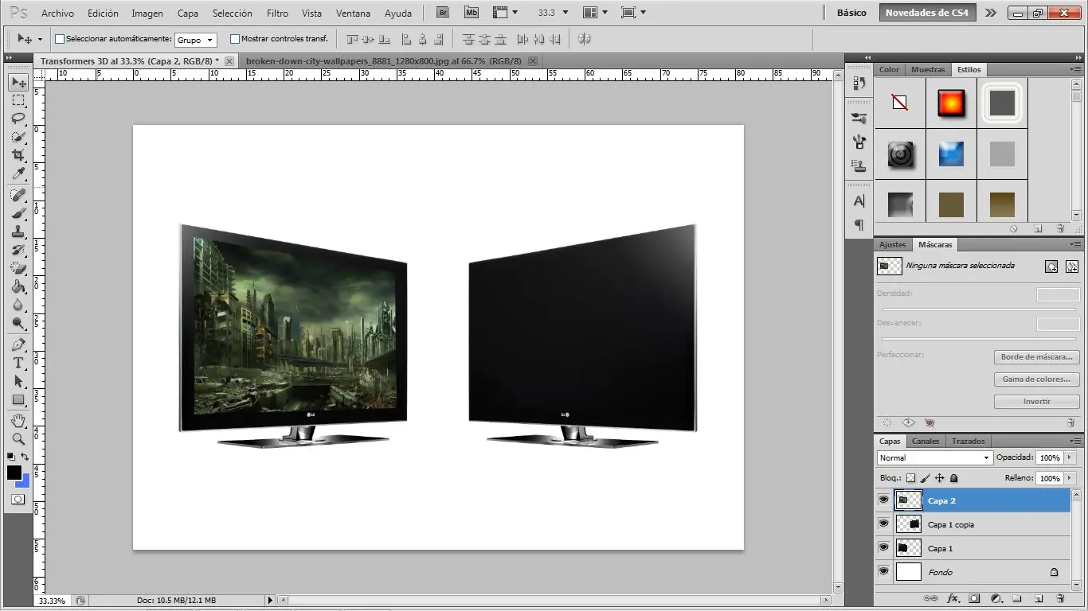1088x611 pixels.
Task: Click the Novedades de CS4 workspace button
Action: coord(927,13)
